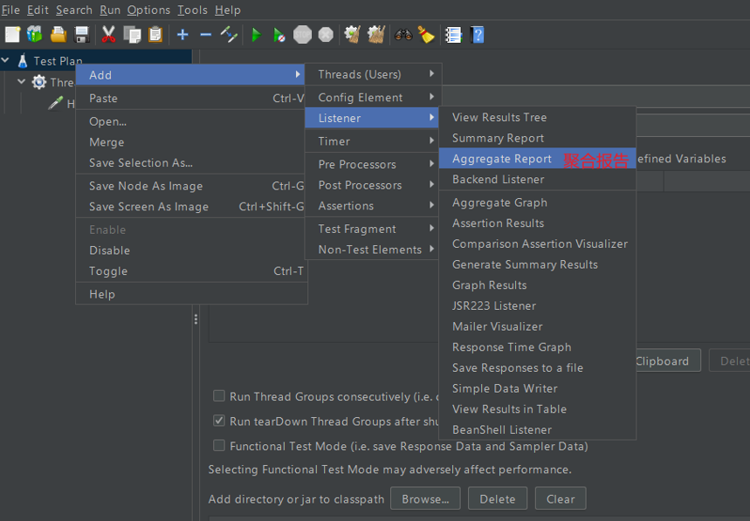The height and width of the screenshot is (521, 750).
Task: Choose View Results in Table
Action: [x=537, y=408]
